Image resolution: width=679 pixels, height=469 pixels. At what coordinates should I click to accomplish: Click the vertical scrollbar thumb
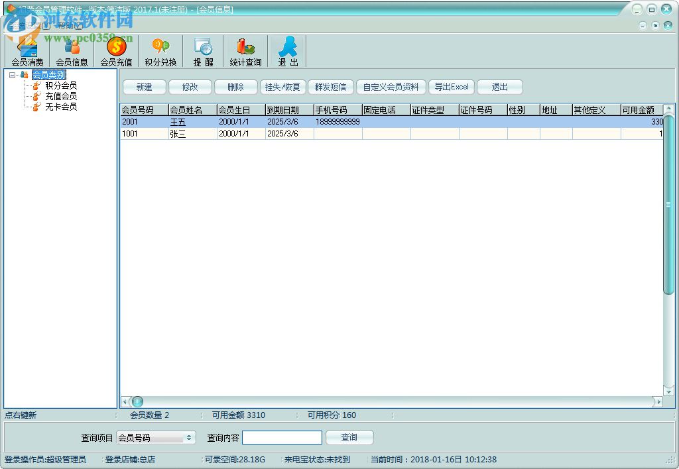[668, 204]
